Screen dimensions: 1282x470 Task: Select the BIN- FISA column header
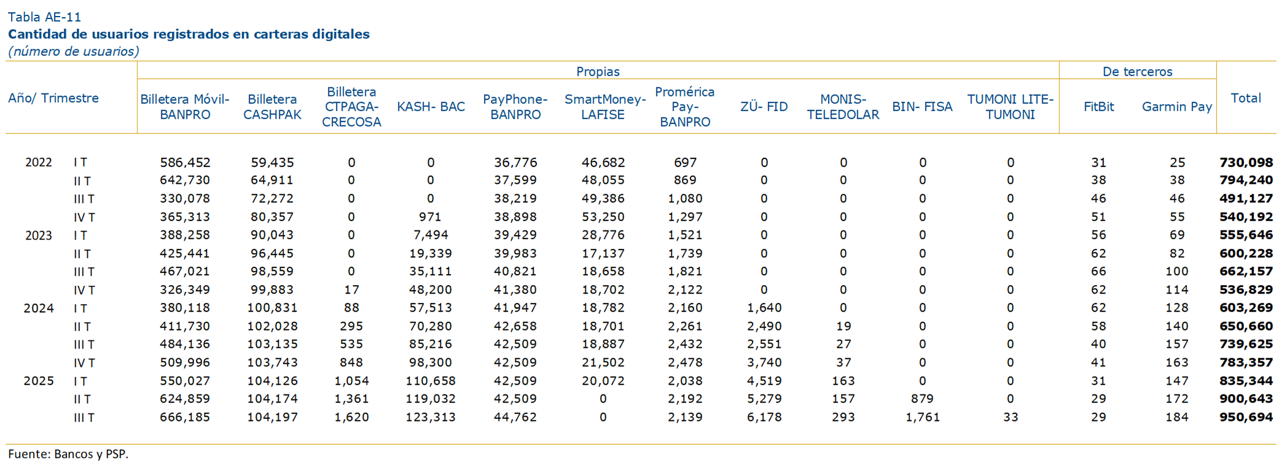click(x=922, y=107)
